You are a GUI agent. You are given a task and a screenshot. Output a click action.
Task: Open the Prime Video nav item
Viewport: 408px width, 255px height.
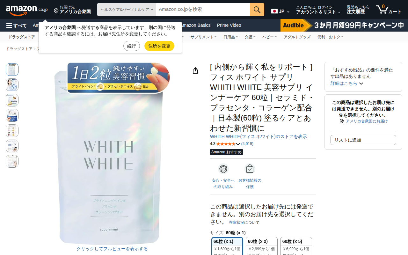pos(229,25)
